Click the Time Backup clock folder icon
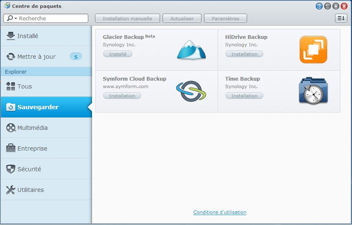Image resolution: width=352 pixels, height=225 pixels. coord(313,91)
